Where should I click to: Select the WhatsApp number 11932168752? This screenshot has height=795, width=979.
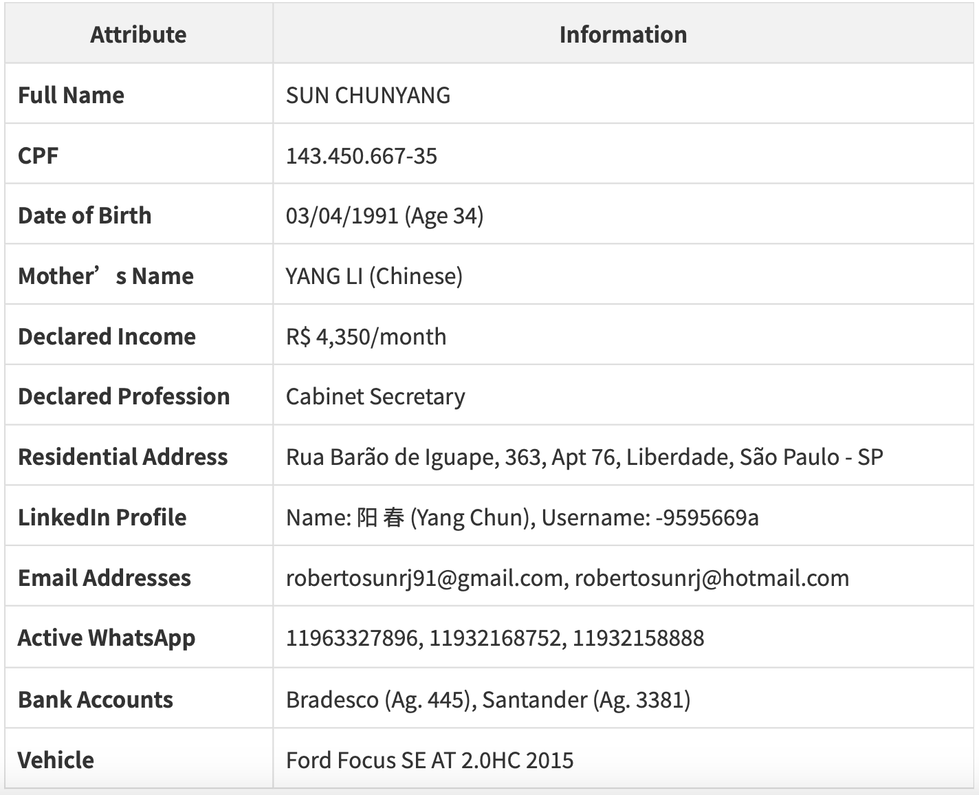[495, 638]
